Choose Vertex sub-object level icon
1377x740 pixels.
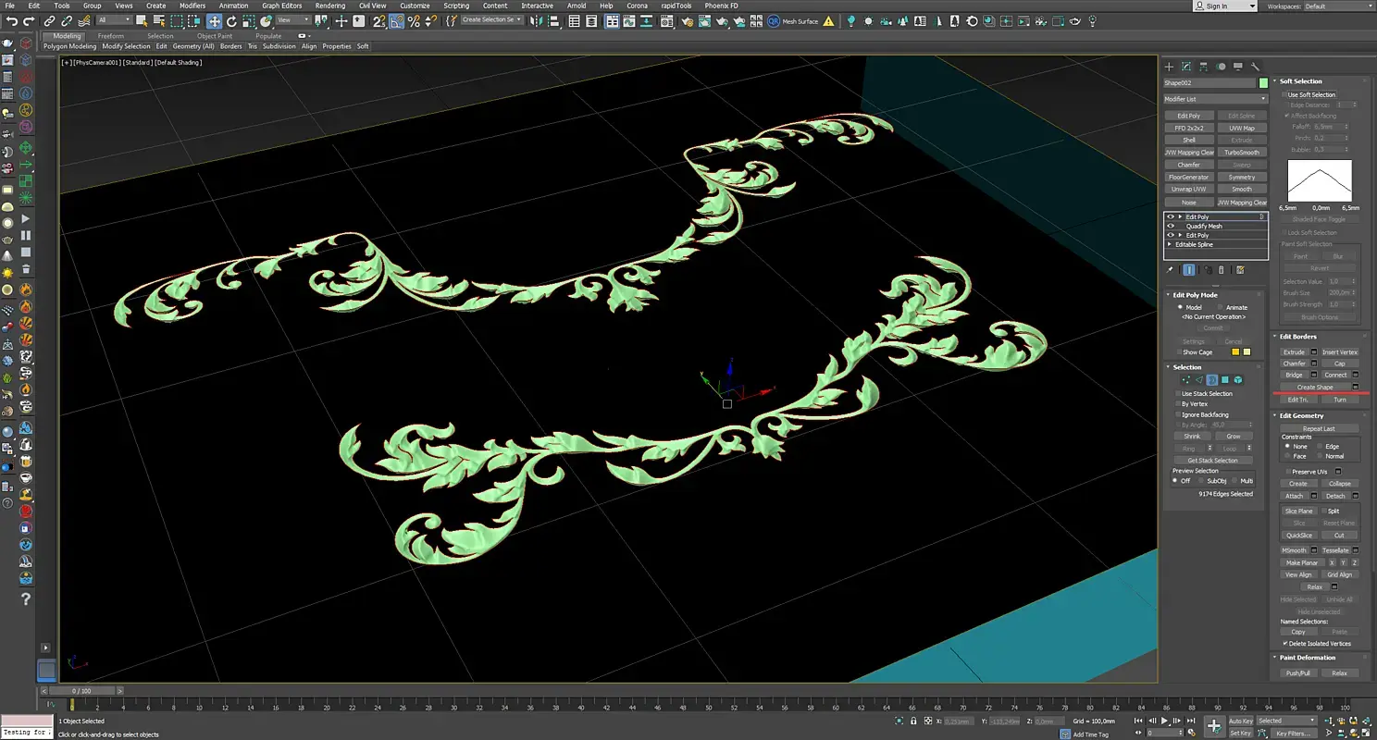pyautogui.click(x=1186, y=379)
